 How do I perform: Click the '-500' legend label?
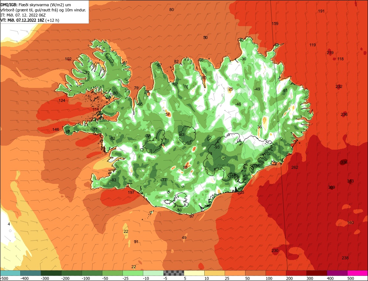click(4, 278)
